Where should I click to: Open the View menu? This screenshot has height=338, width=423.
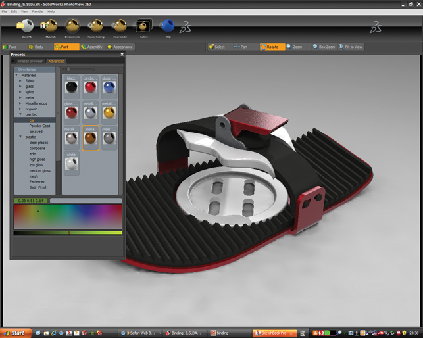tap(24, 12)
